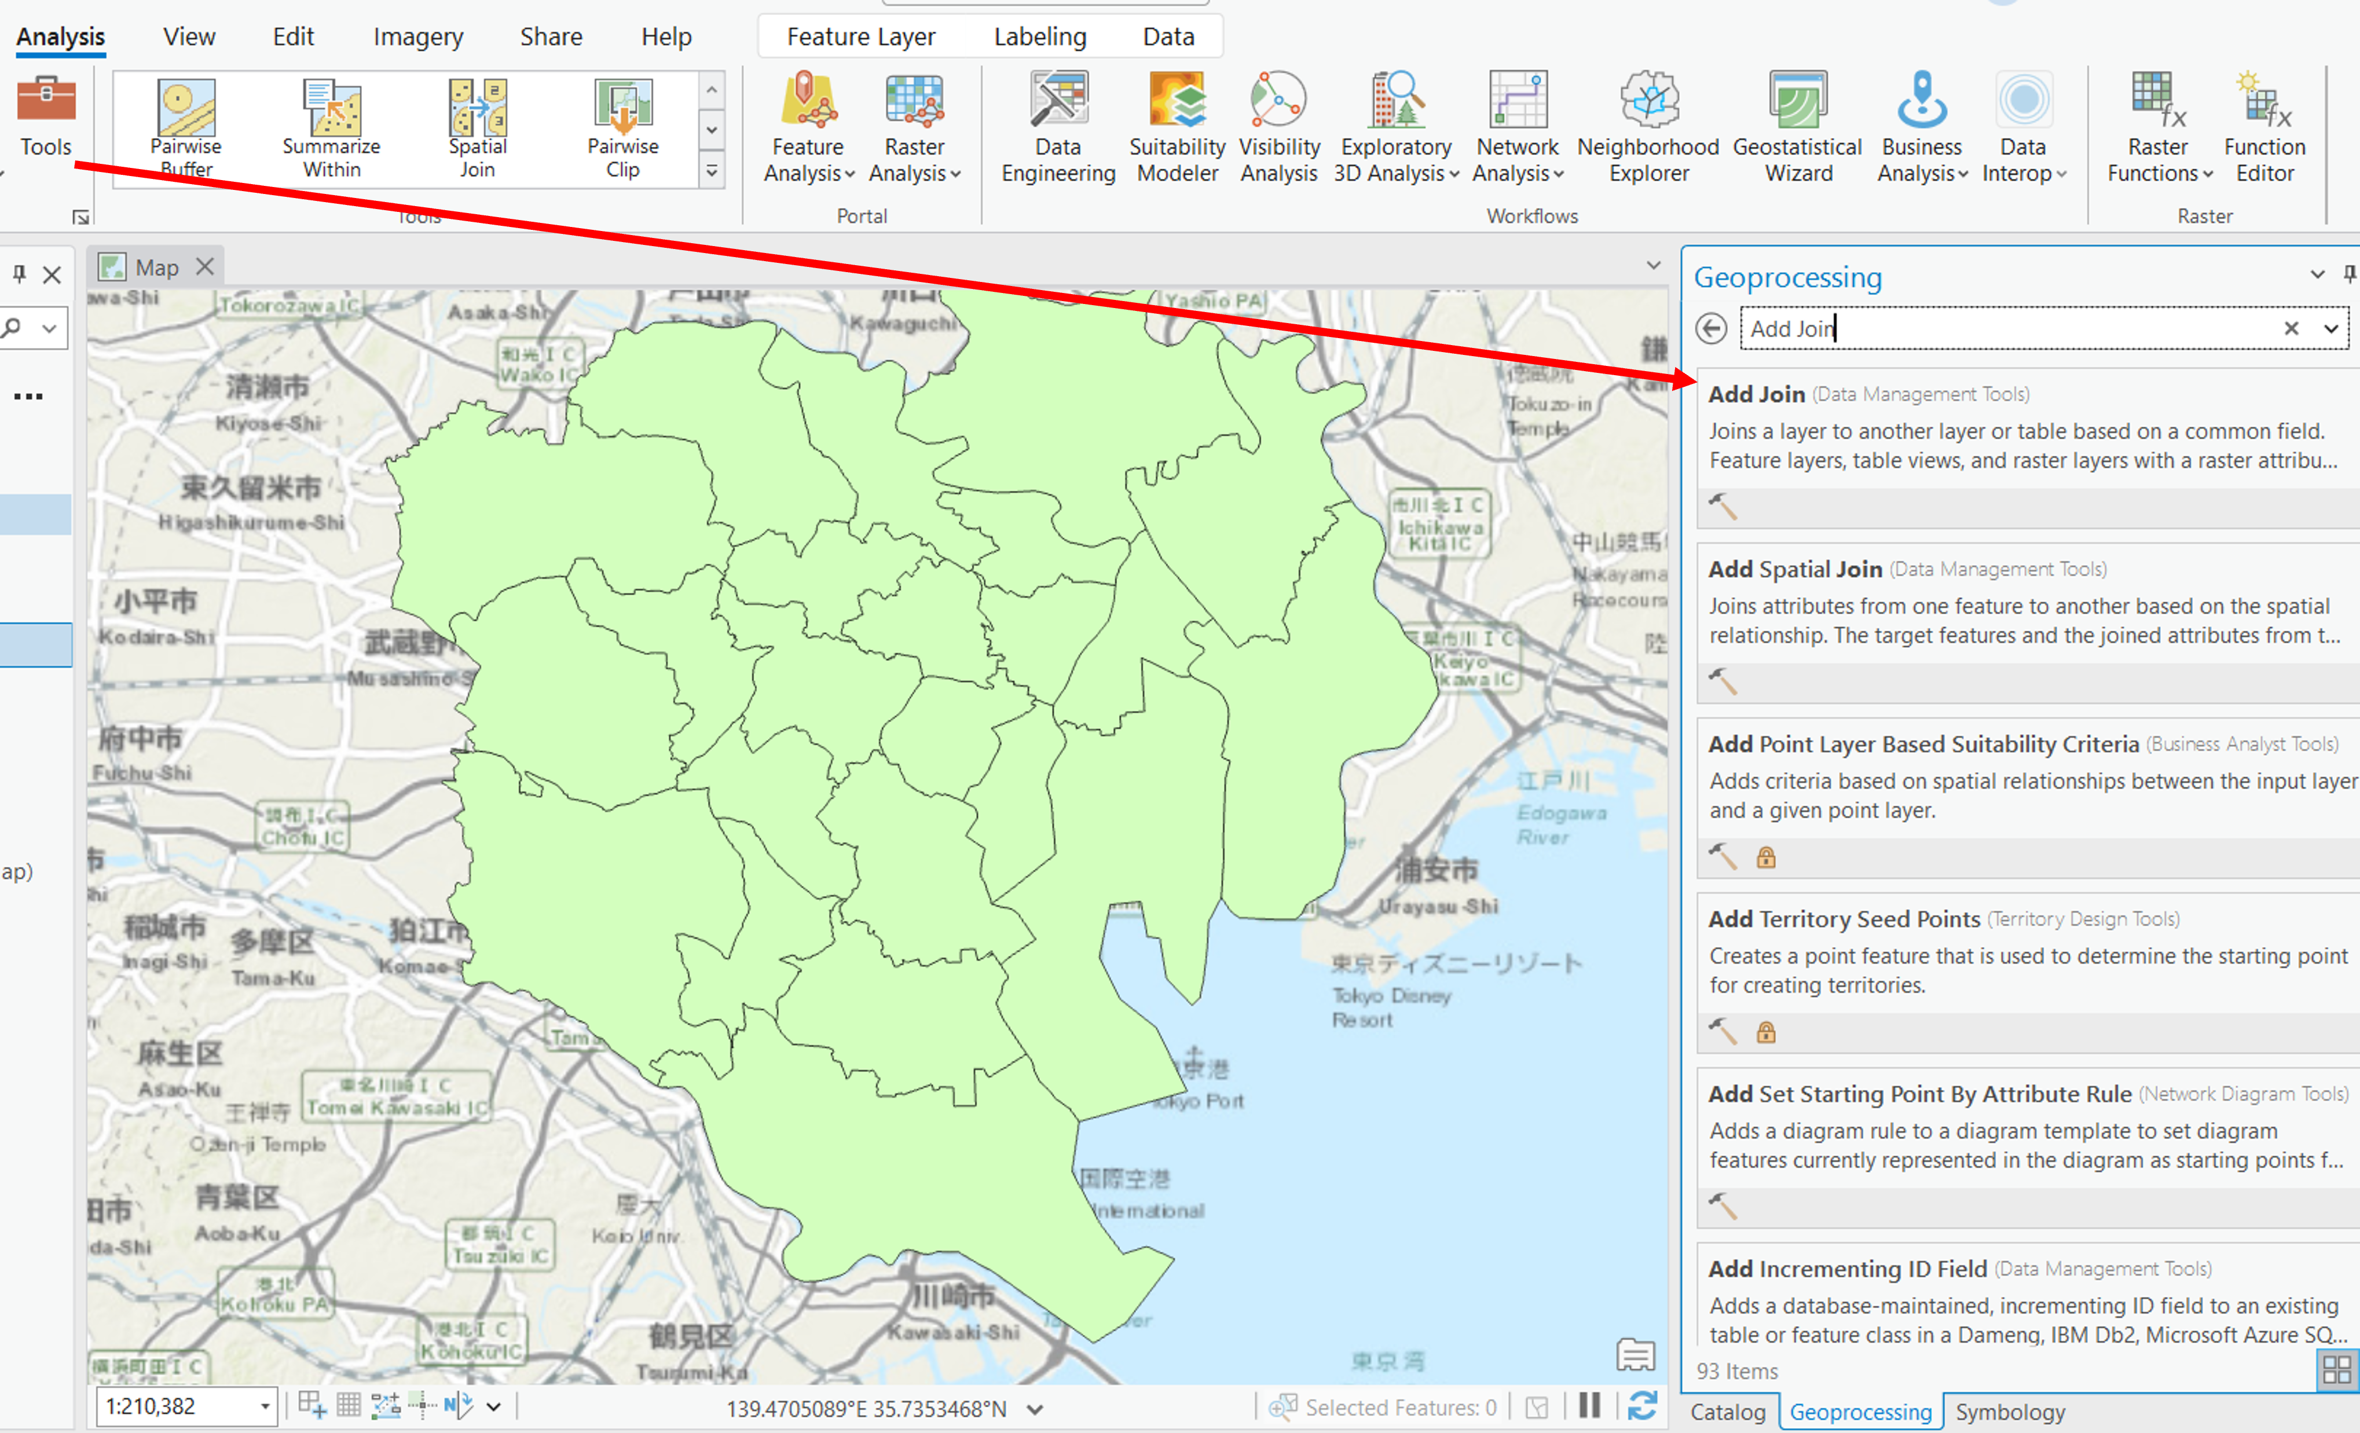Click the hammer icon under Add Join

click(1723, 506)
